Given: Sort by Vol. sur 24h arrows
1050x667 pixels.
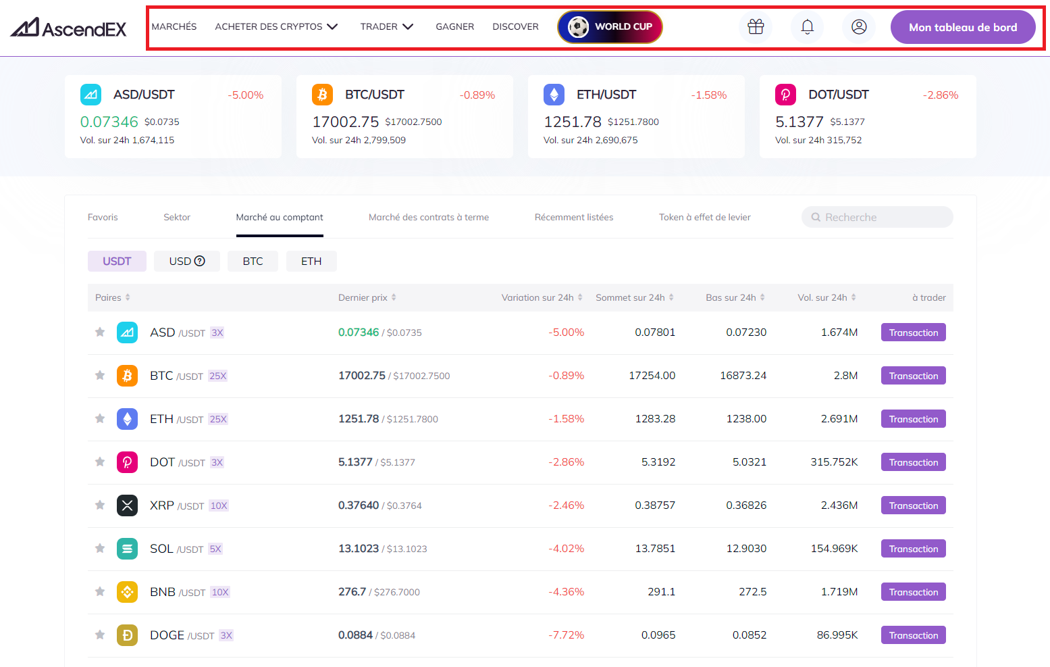Looking at the screenshot, I should coord(854,297).
